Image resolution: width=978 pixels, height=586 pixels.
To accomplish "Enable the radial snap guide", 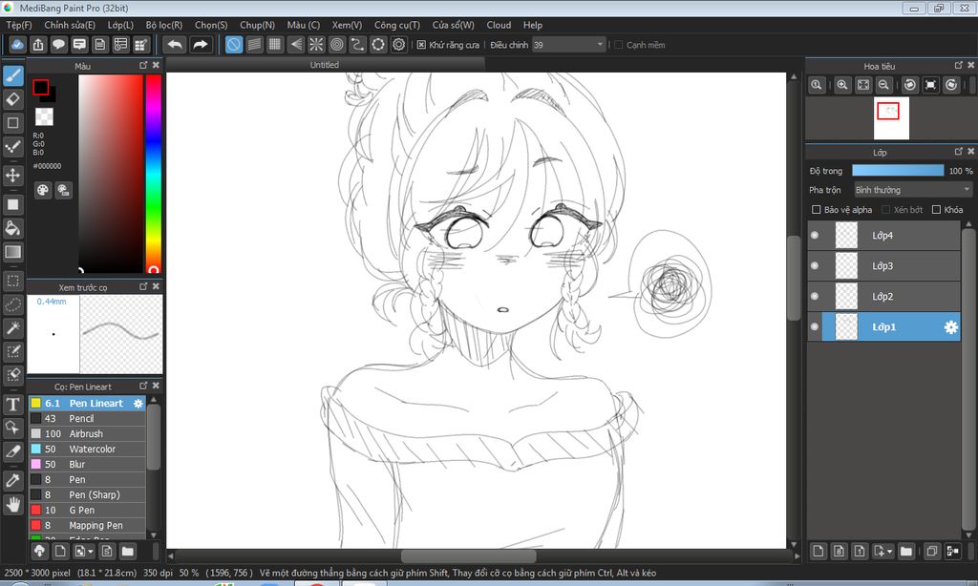I will pos(316,45).
